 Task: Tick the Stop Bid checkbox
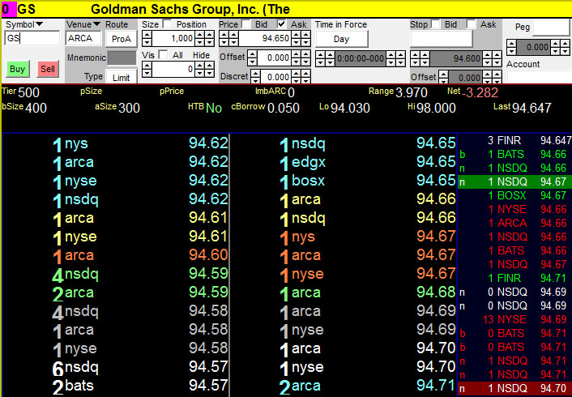coord(435,24)
